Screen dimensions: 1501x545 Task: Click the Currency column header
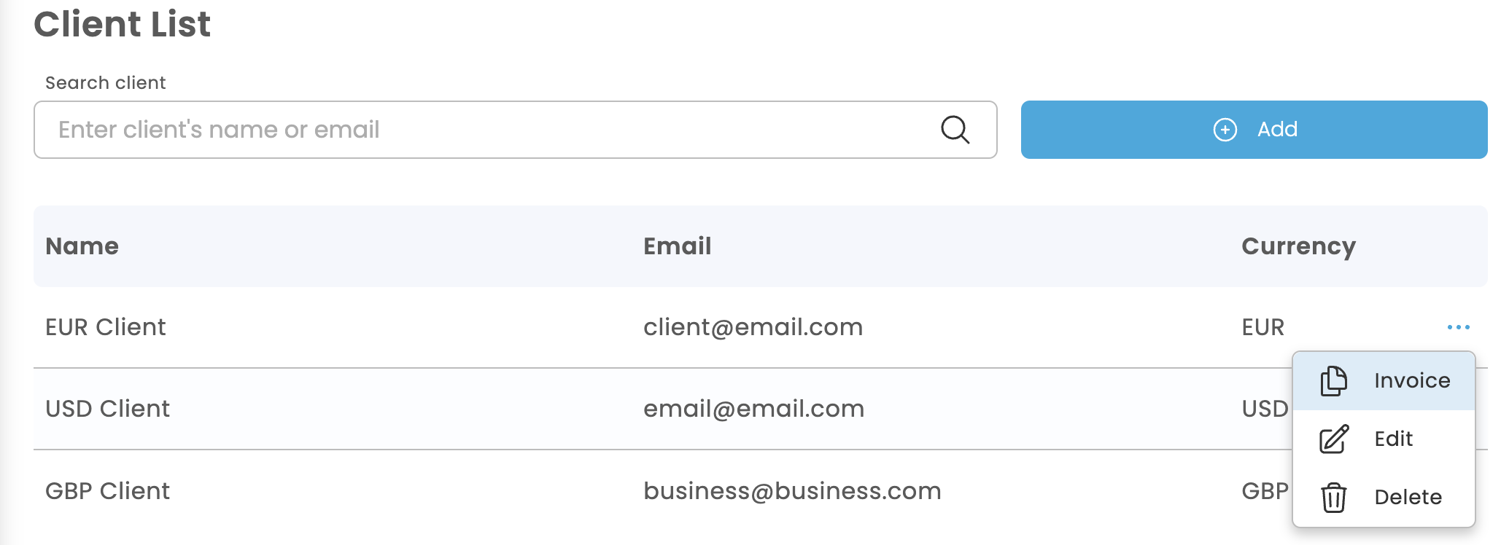[1298, 246]
